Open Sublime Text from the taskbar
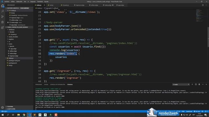209x117 pixels. click(x=35, y=115)
